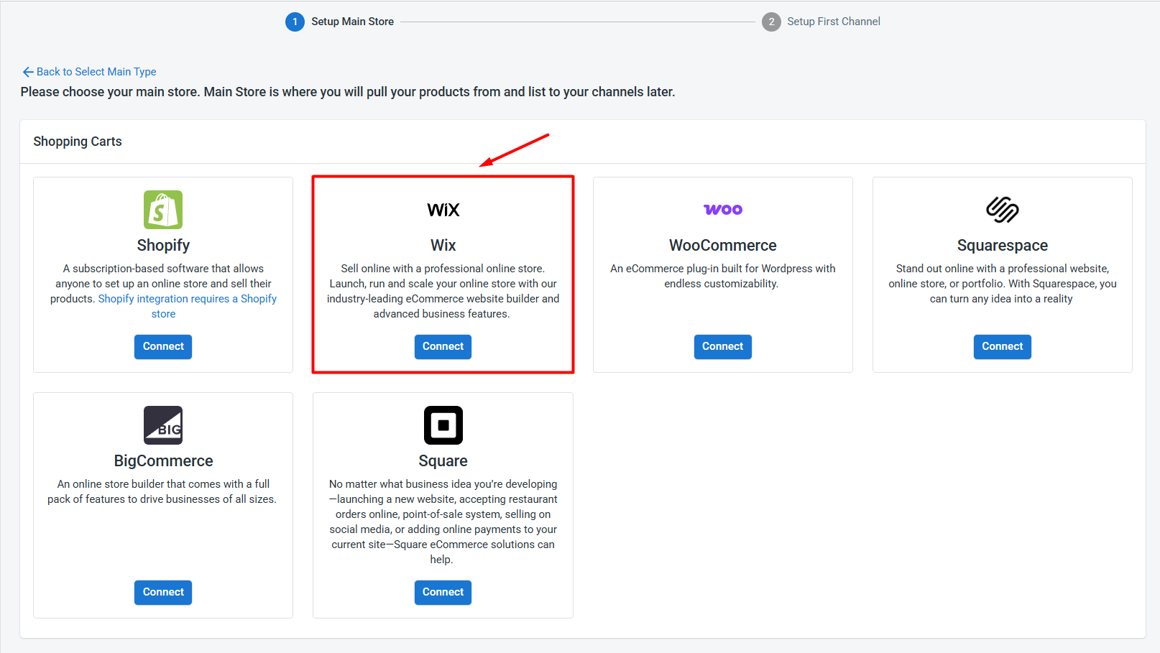
Task: Connect the Wix store
Action: pos(443,346)
